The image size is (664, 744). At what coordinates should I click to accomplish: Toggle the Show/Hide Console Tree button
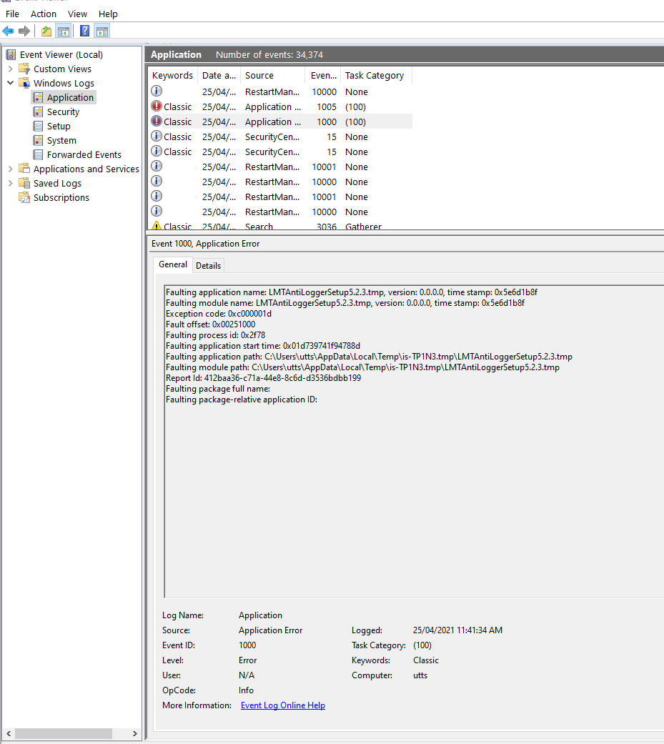(64, 31)
